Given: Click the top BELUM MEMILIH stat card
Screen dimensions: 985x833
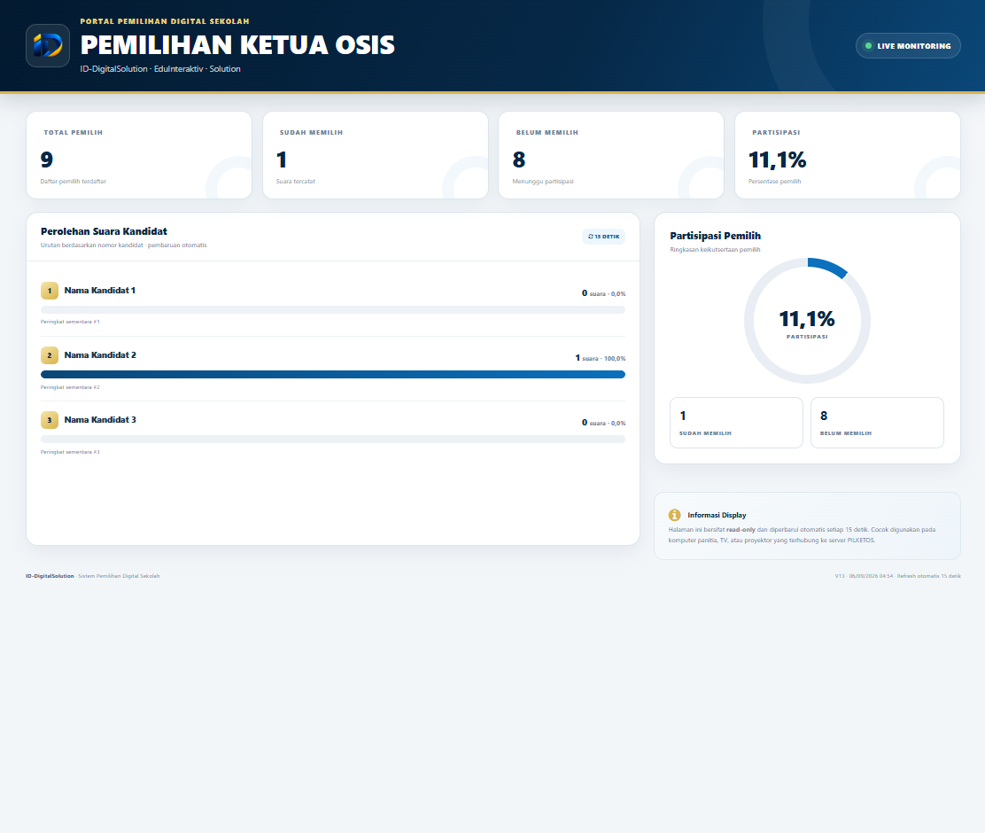Looking at the screenshot, I should click(611, 155).
